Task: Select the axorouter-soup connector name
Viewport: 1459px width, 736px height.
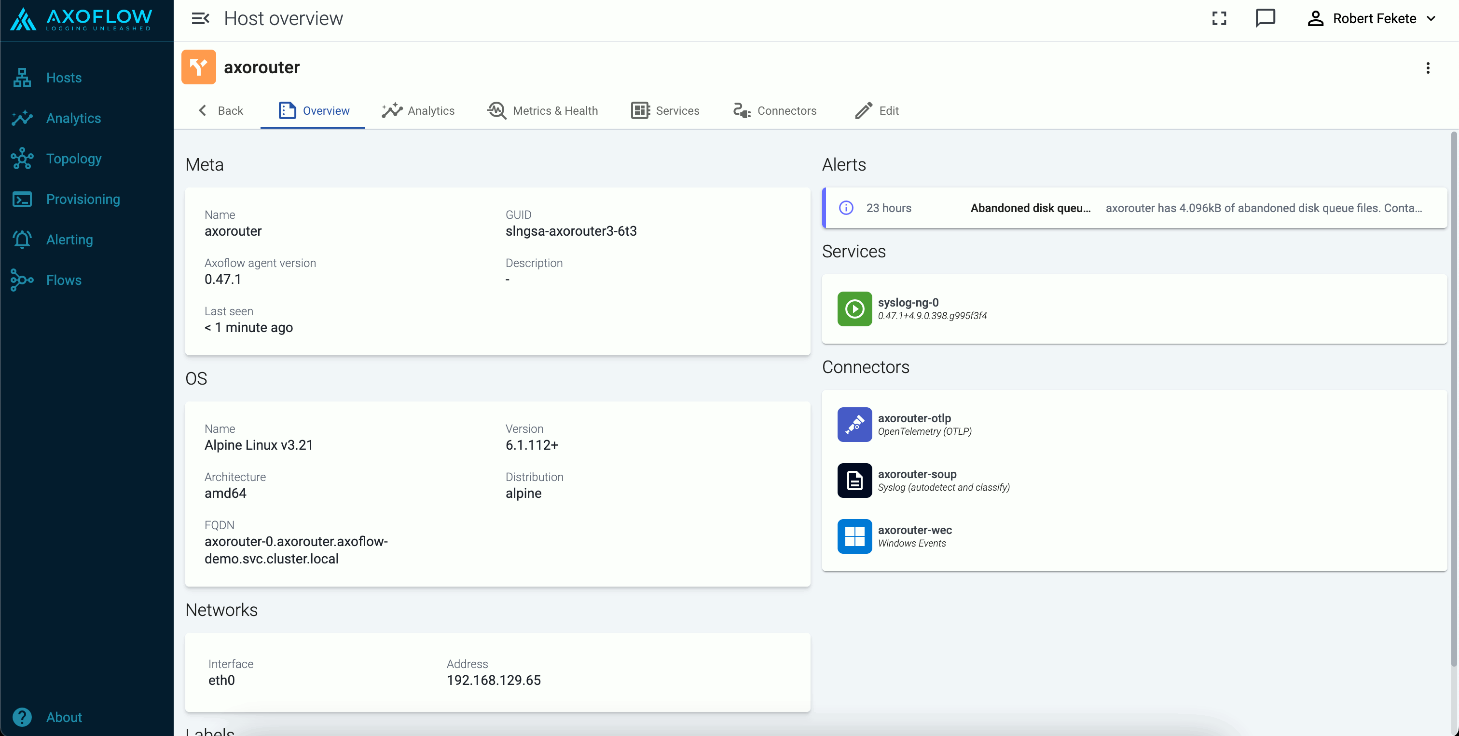Action: point(917,474)
